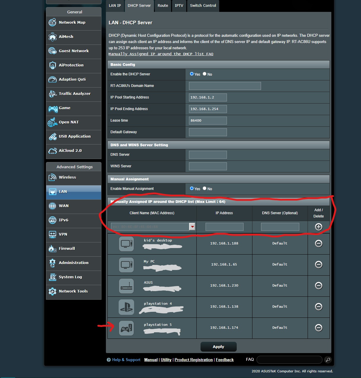Click the new entry DNS Server optional field
The image size is (361, 378).
pyautogui.click(x=280, y=227)
